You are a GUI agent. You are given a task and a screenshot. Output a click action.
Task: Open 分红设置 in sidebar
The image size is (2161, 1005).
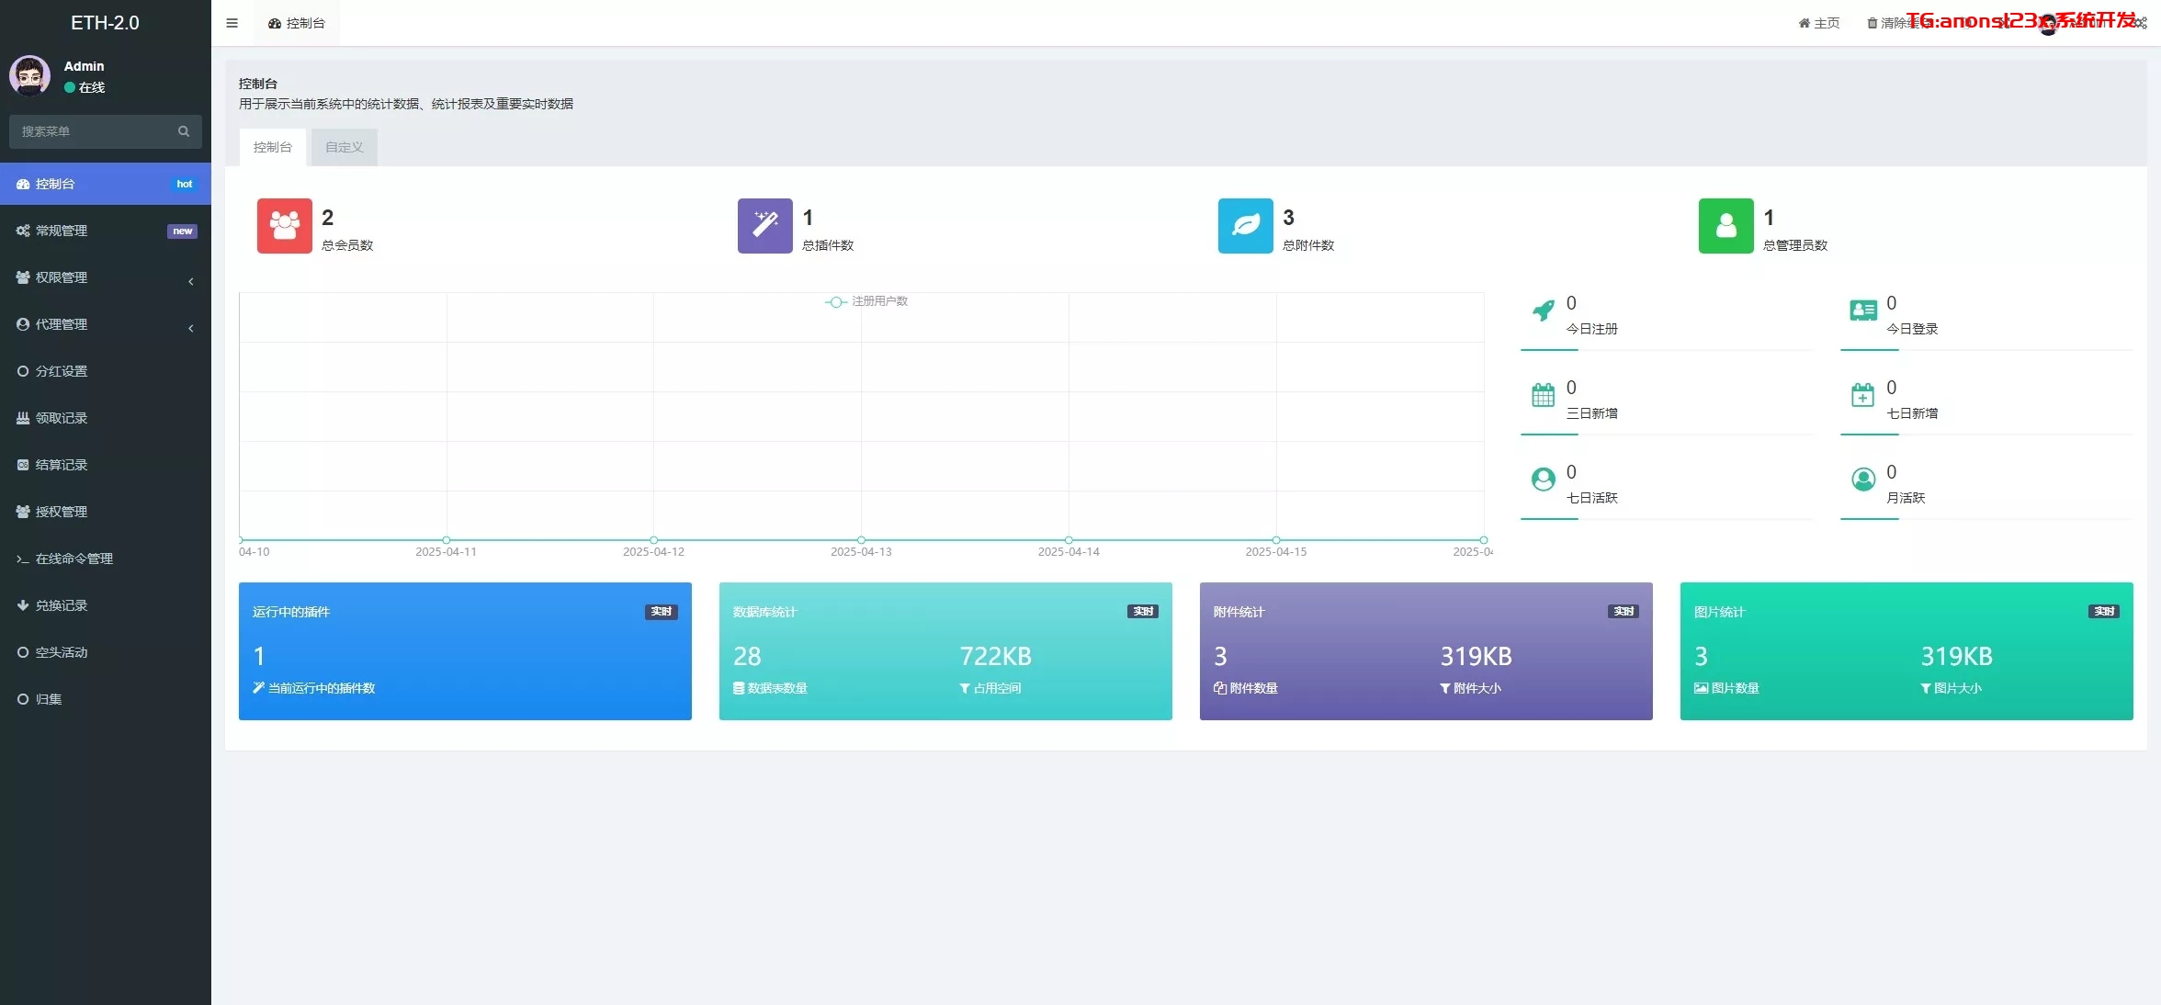tap(62, 371)
